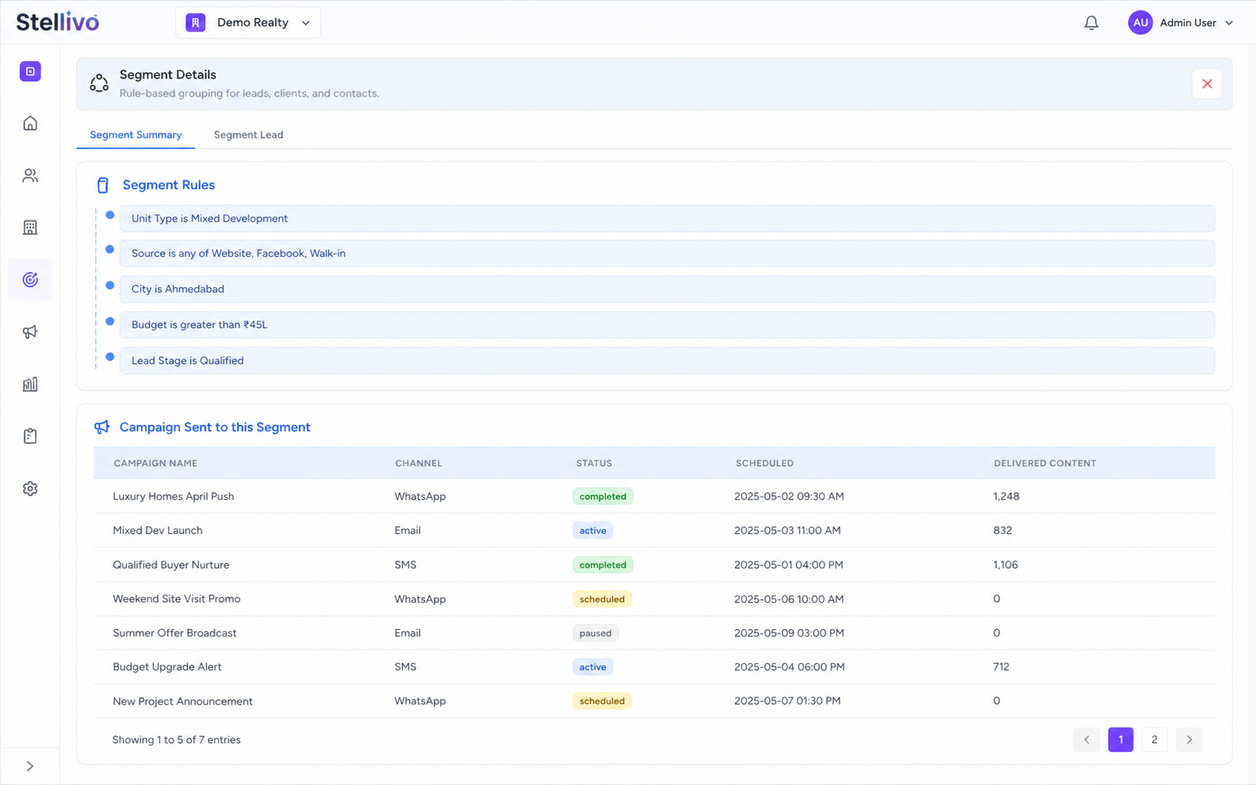
Task: Open the notifications bell
Action: 1091,23
